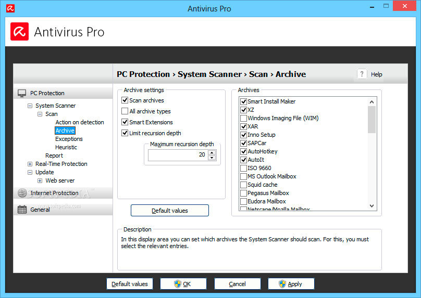The width and height of the screenshot is (421, 298).
Task: Uncheck the XZ archive checkbox
Action: 243,110
